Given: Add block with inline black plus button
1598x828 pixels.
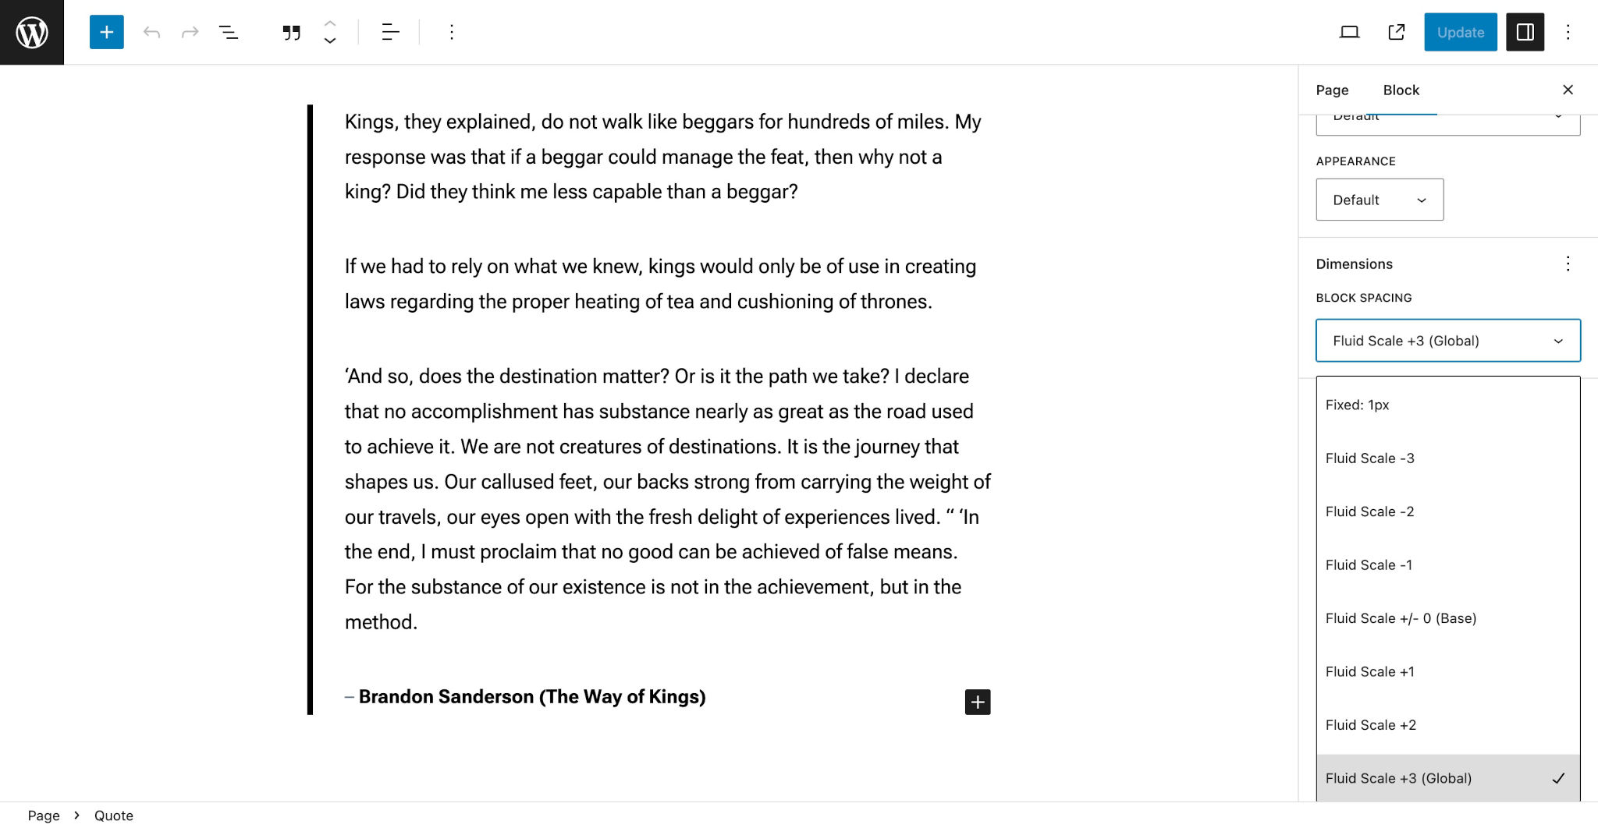Looking at the screenshot, I should [978, 702].
